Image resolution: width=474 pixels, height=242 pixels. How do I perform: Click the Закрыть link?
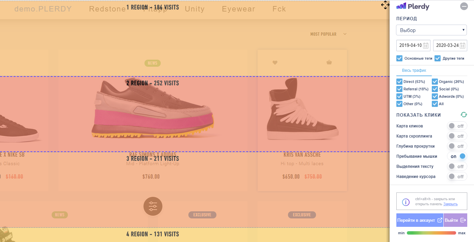click(450, 204)
